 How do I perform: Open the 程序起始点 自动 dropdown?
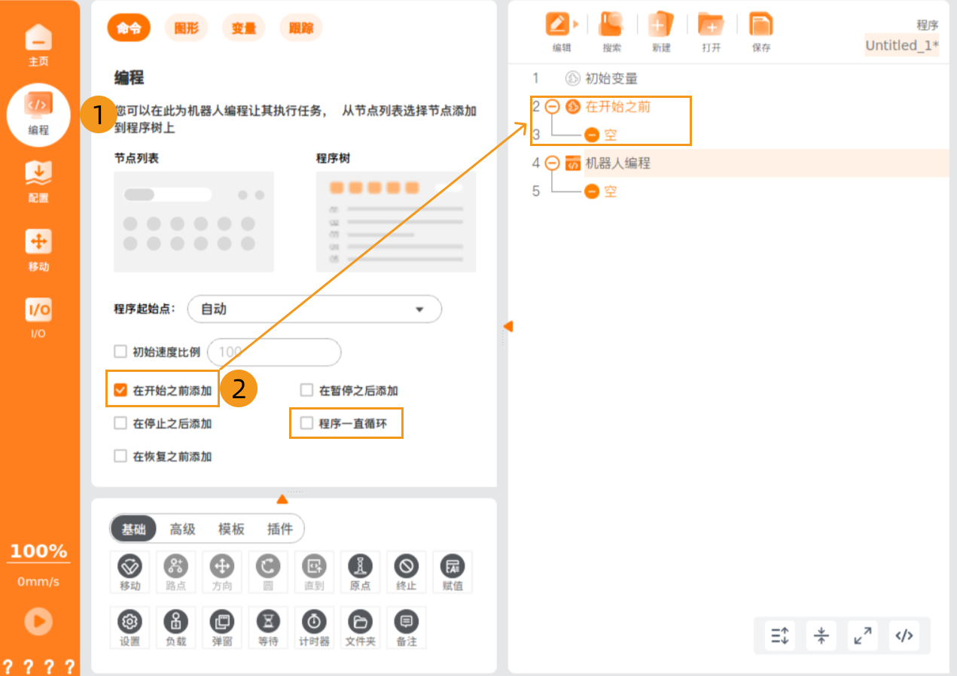pos(314,309)
